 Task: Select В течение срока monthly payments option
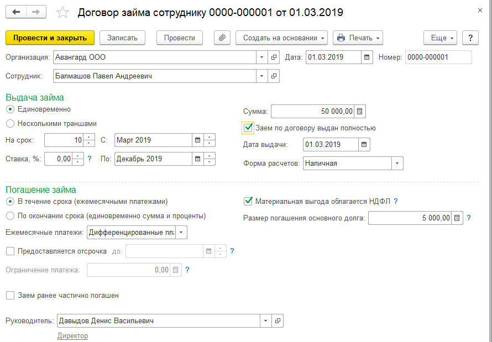11,202
